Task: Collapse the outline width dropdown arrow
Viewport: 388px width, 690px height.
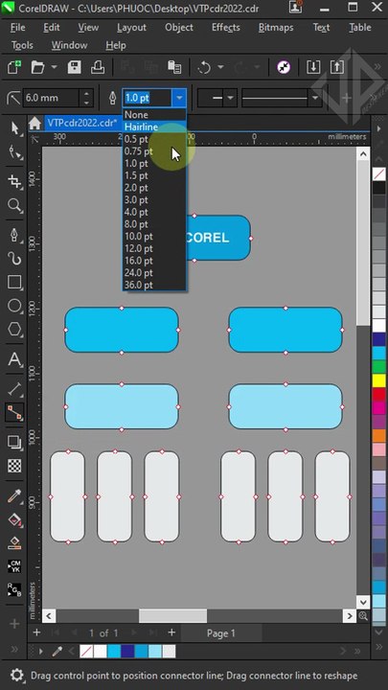Action: [x=178, y=98]
